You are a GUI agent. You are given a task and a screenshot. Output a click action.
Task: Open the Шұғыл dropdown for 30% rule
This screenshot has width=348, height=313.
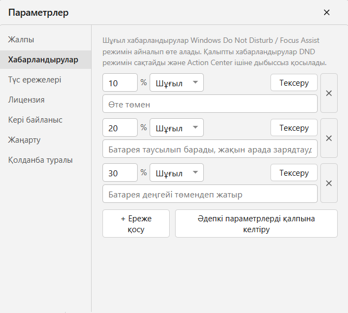[177, 173]
